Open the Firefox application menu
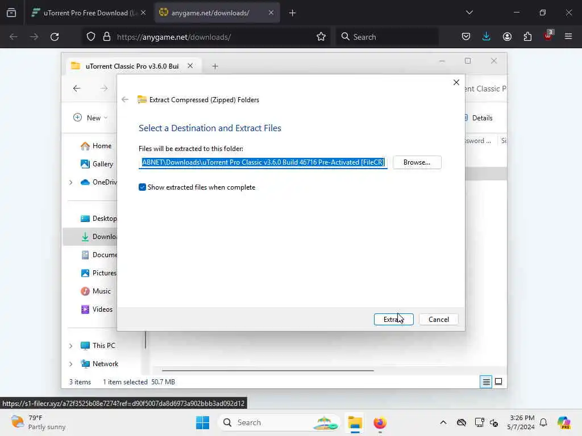The height and width of the screenshot is (436, 582). pos(568,37)
